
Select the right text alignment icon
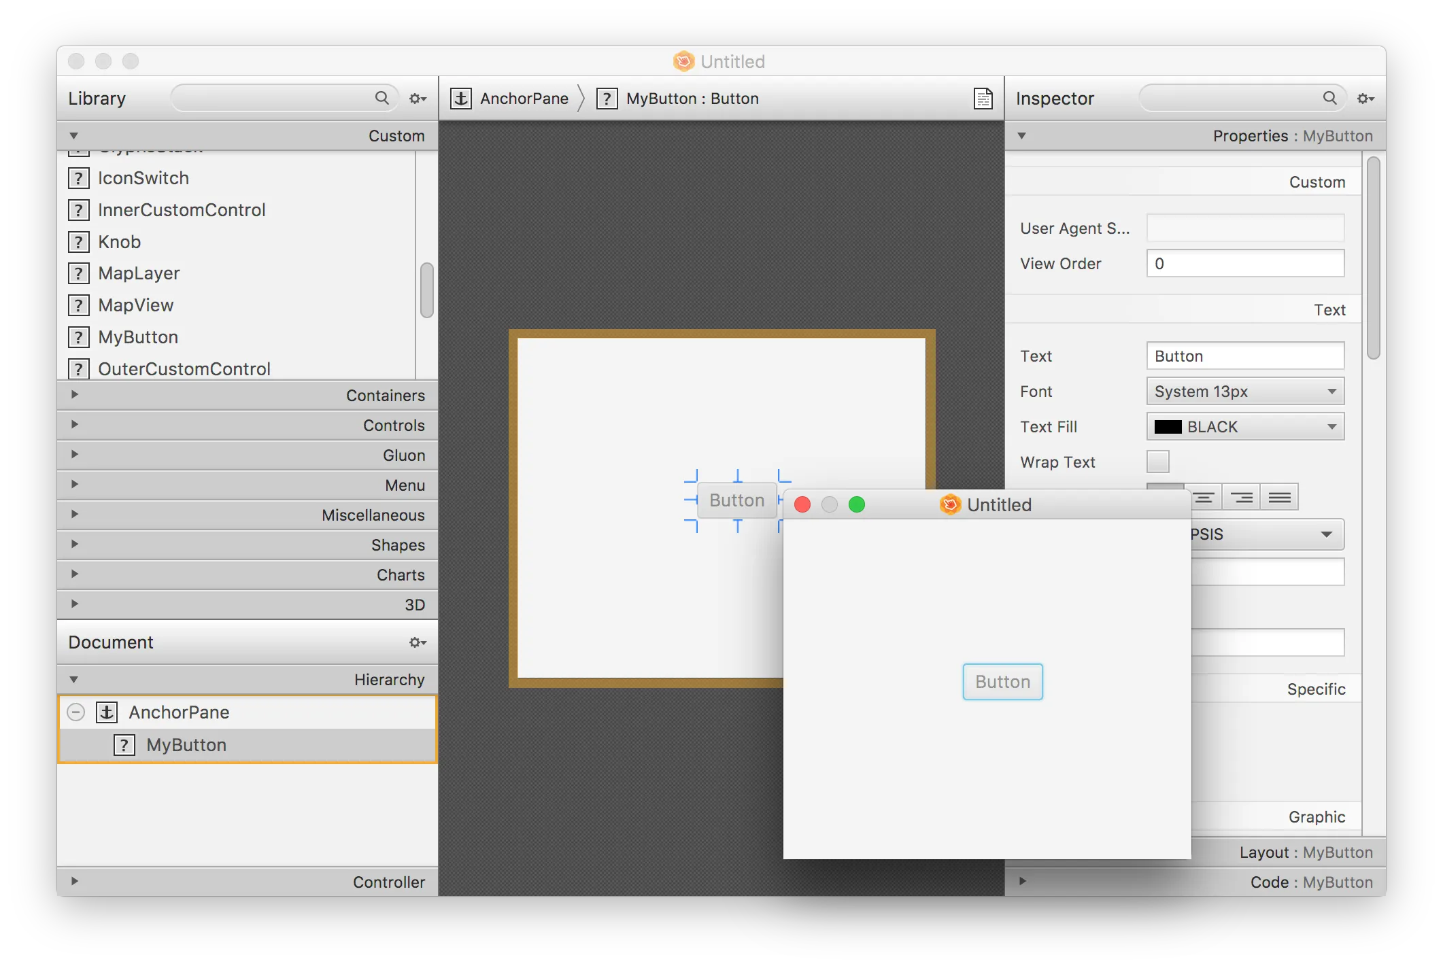pyautogui.click(x=1242, y=498)
